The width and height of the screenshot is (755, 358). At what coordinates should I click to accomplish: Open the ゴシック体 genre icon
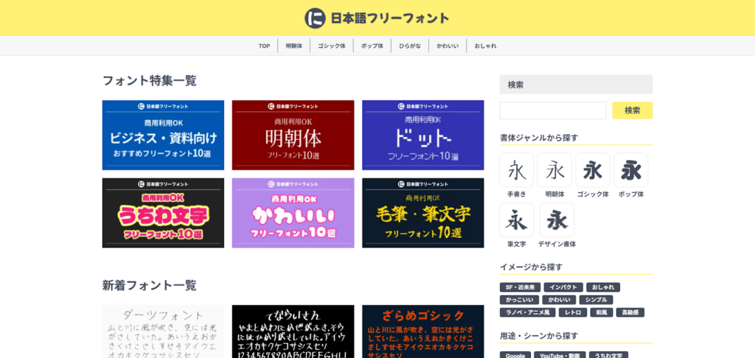click(593, 171)
